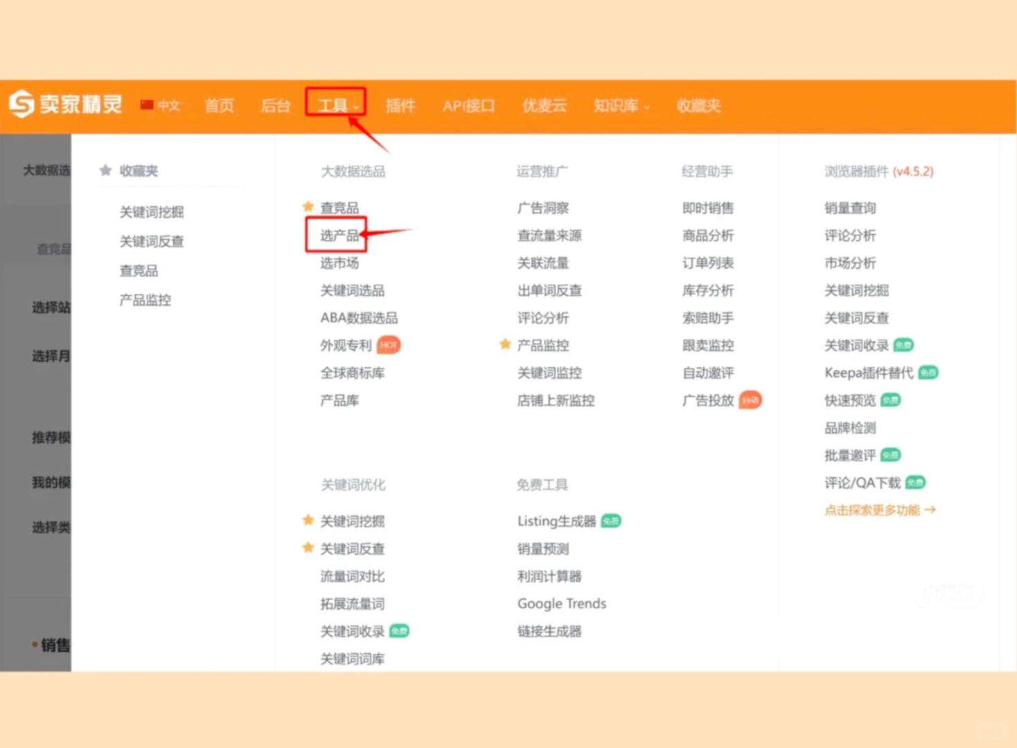
Task: Go to the 首页 nav item
Action: tap(220, 105)
